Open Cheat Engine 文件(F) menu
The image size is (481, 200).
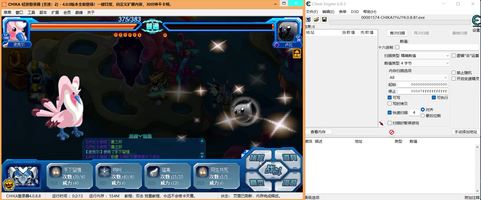312,12
